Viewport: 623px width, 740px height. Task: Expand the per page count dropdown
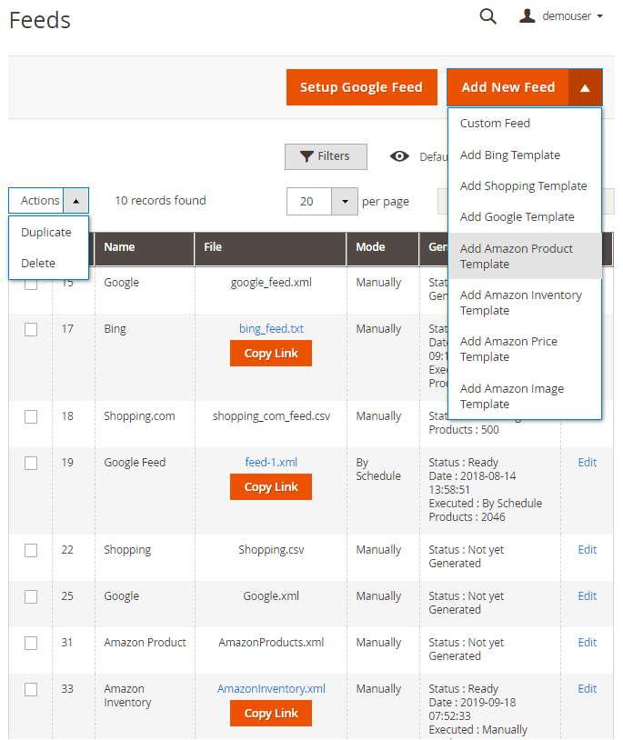point(345,202)
